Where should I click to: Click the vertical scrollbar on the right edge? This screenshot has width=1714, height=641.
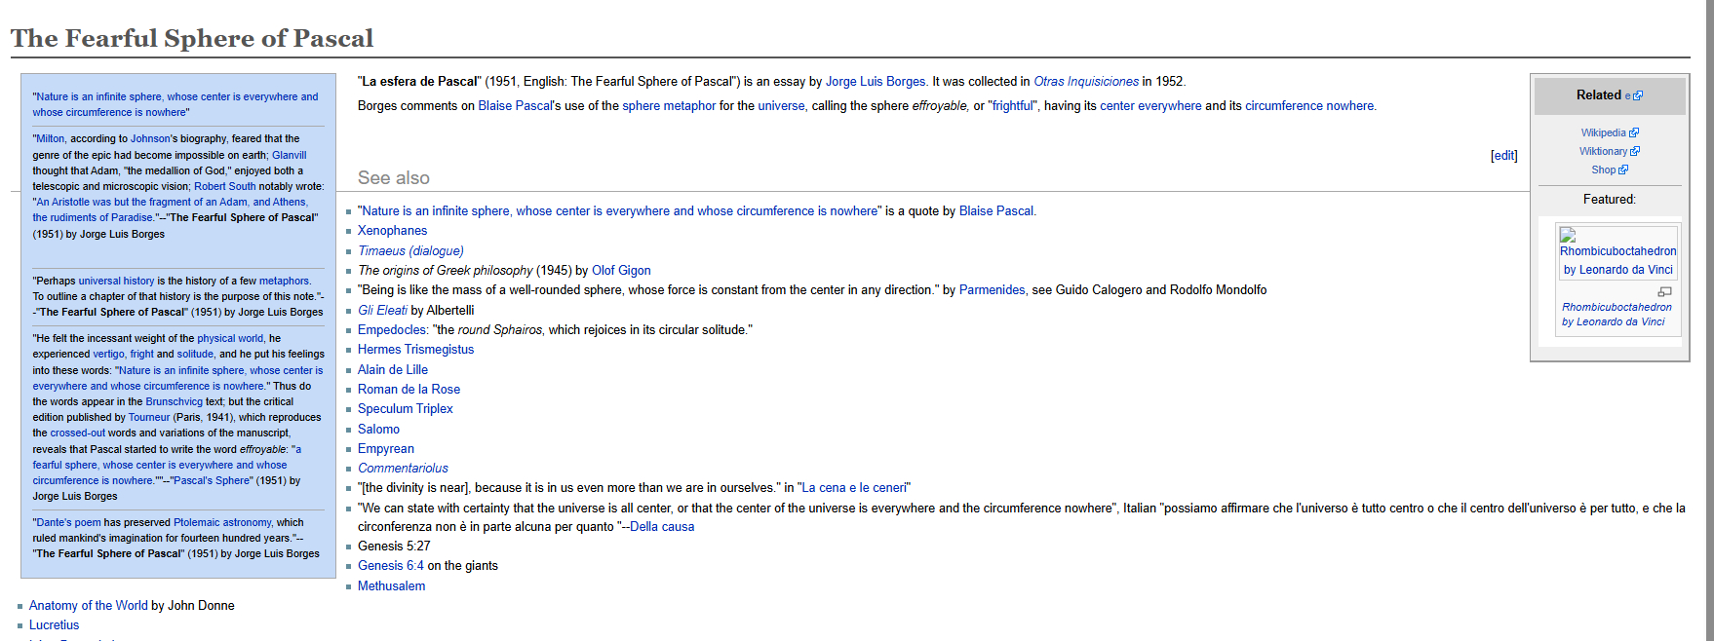[x=1708, y=320]
